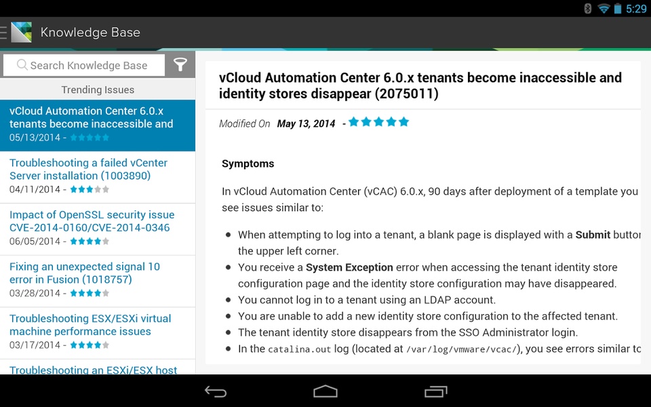Tap the Knowledge Base title
The image size is (651, 407).
coord(90,33)
